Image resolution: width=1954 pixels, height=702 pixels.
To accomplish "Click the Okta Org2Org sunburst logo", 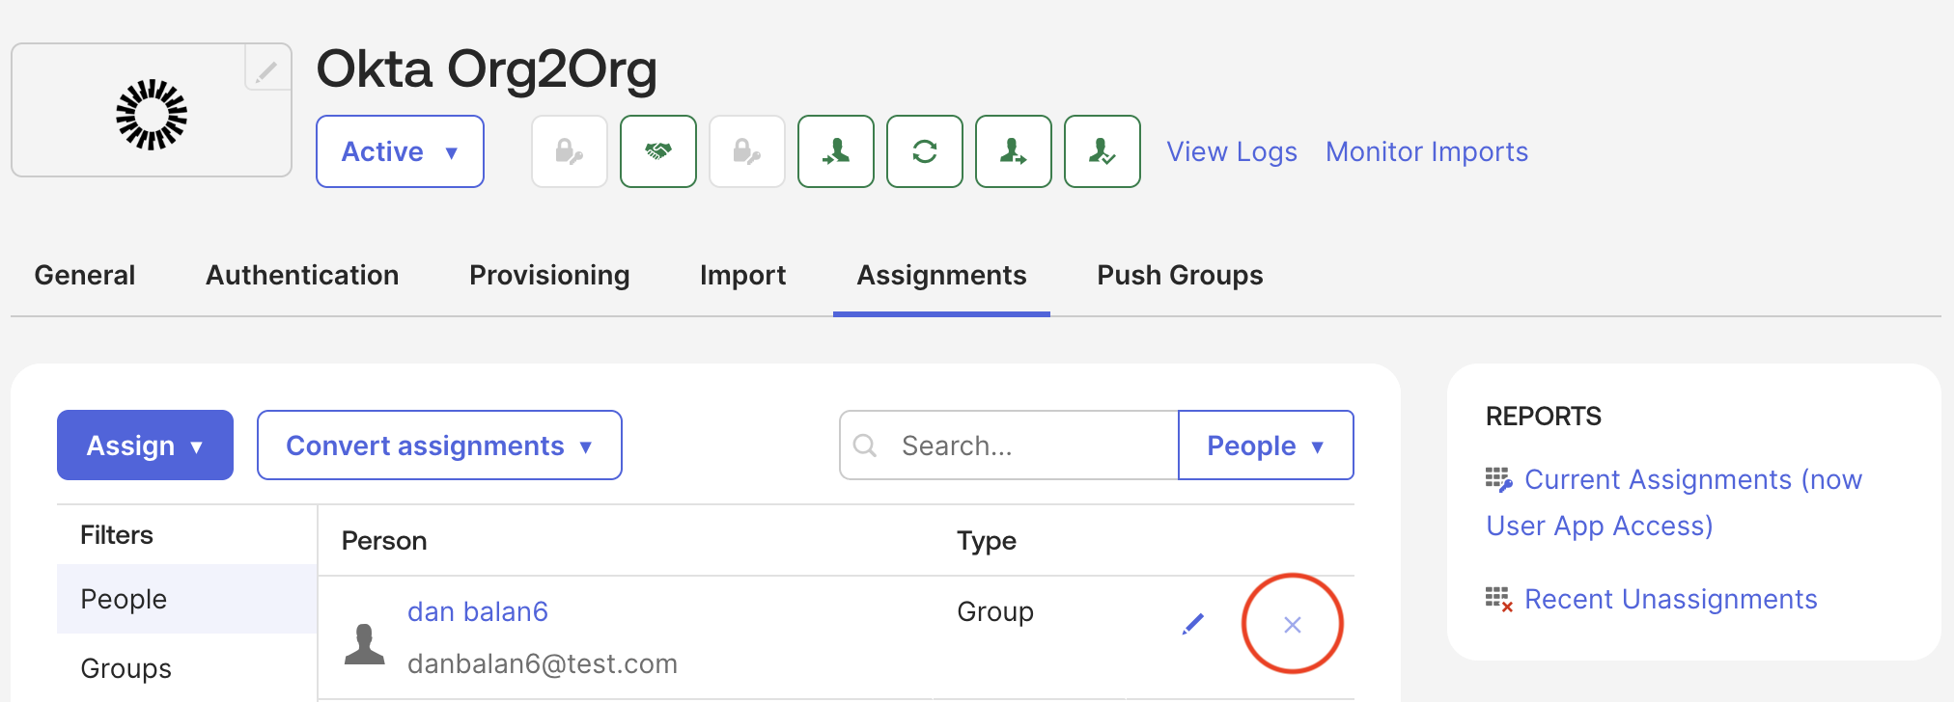I will click(x=152, y=115).
